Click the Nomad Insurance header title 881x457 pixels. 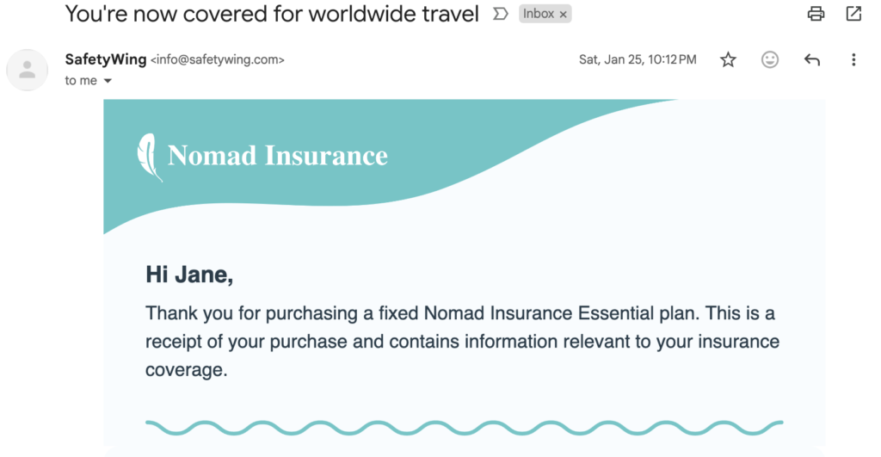[277, 156]
